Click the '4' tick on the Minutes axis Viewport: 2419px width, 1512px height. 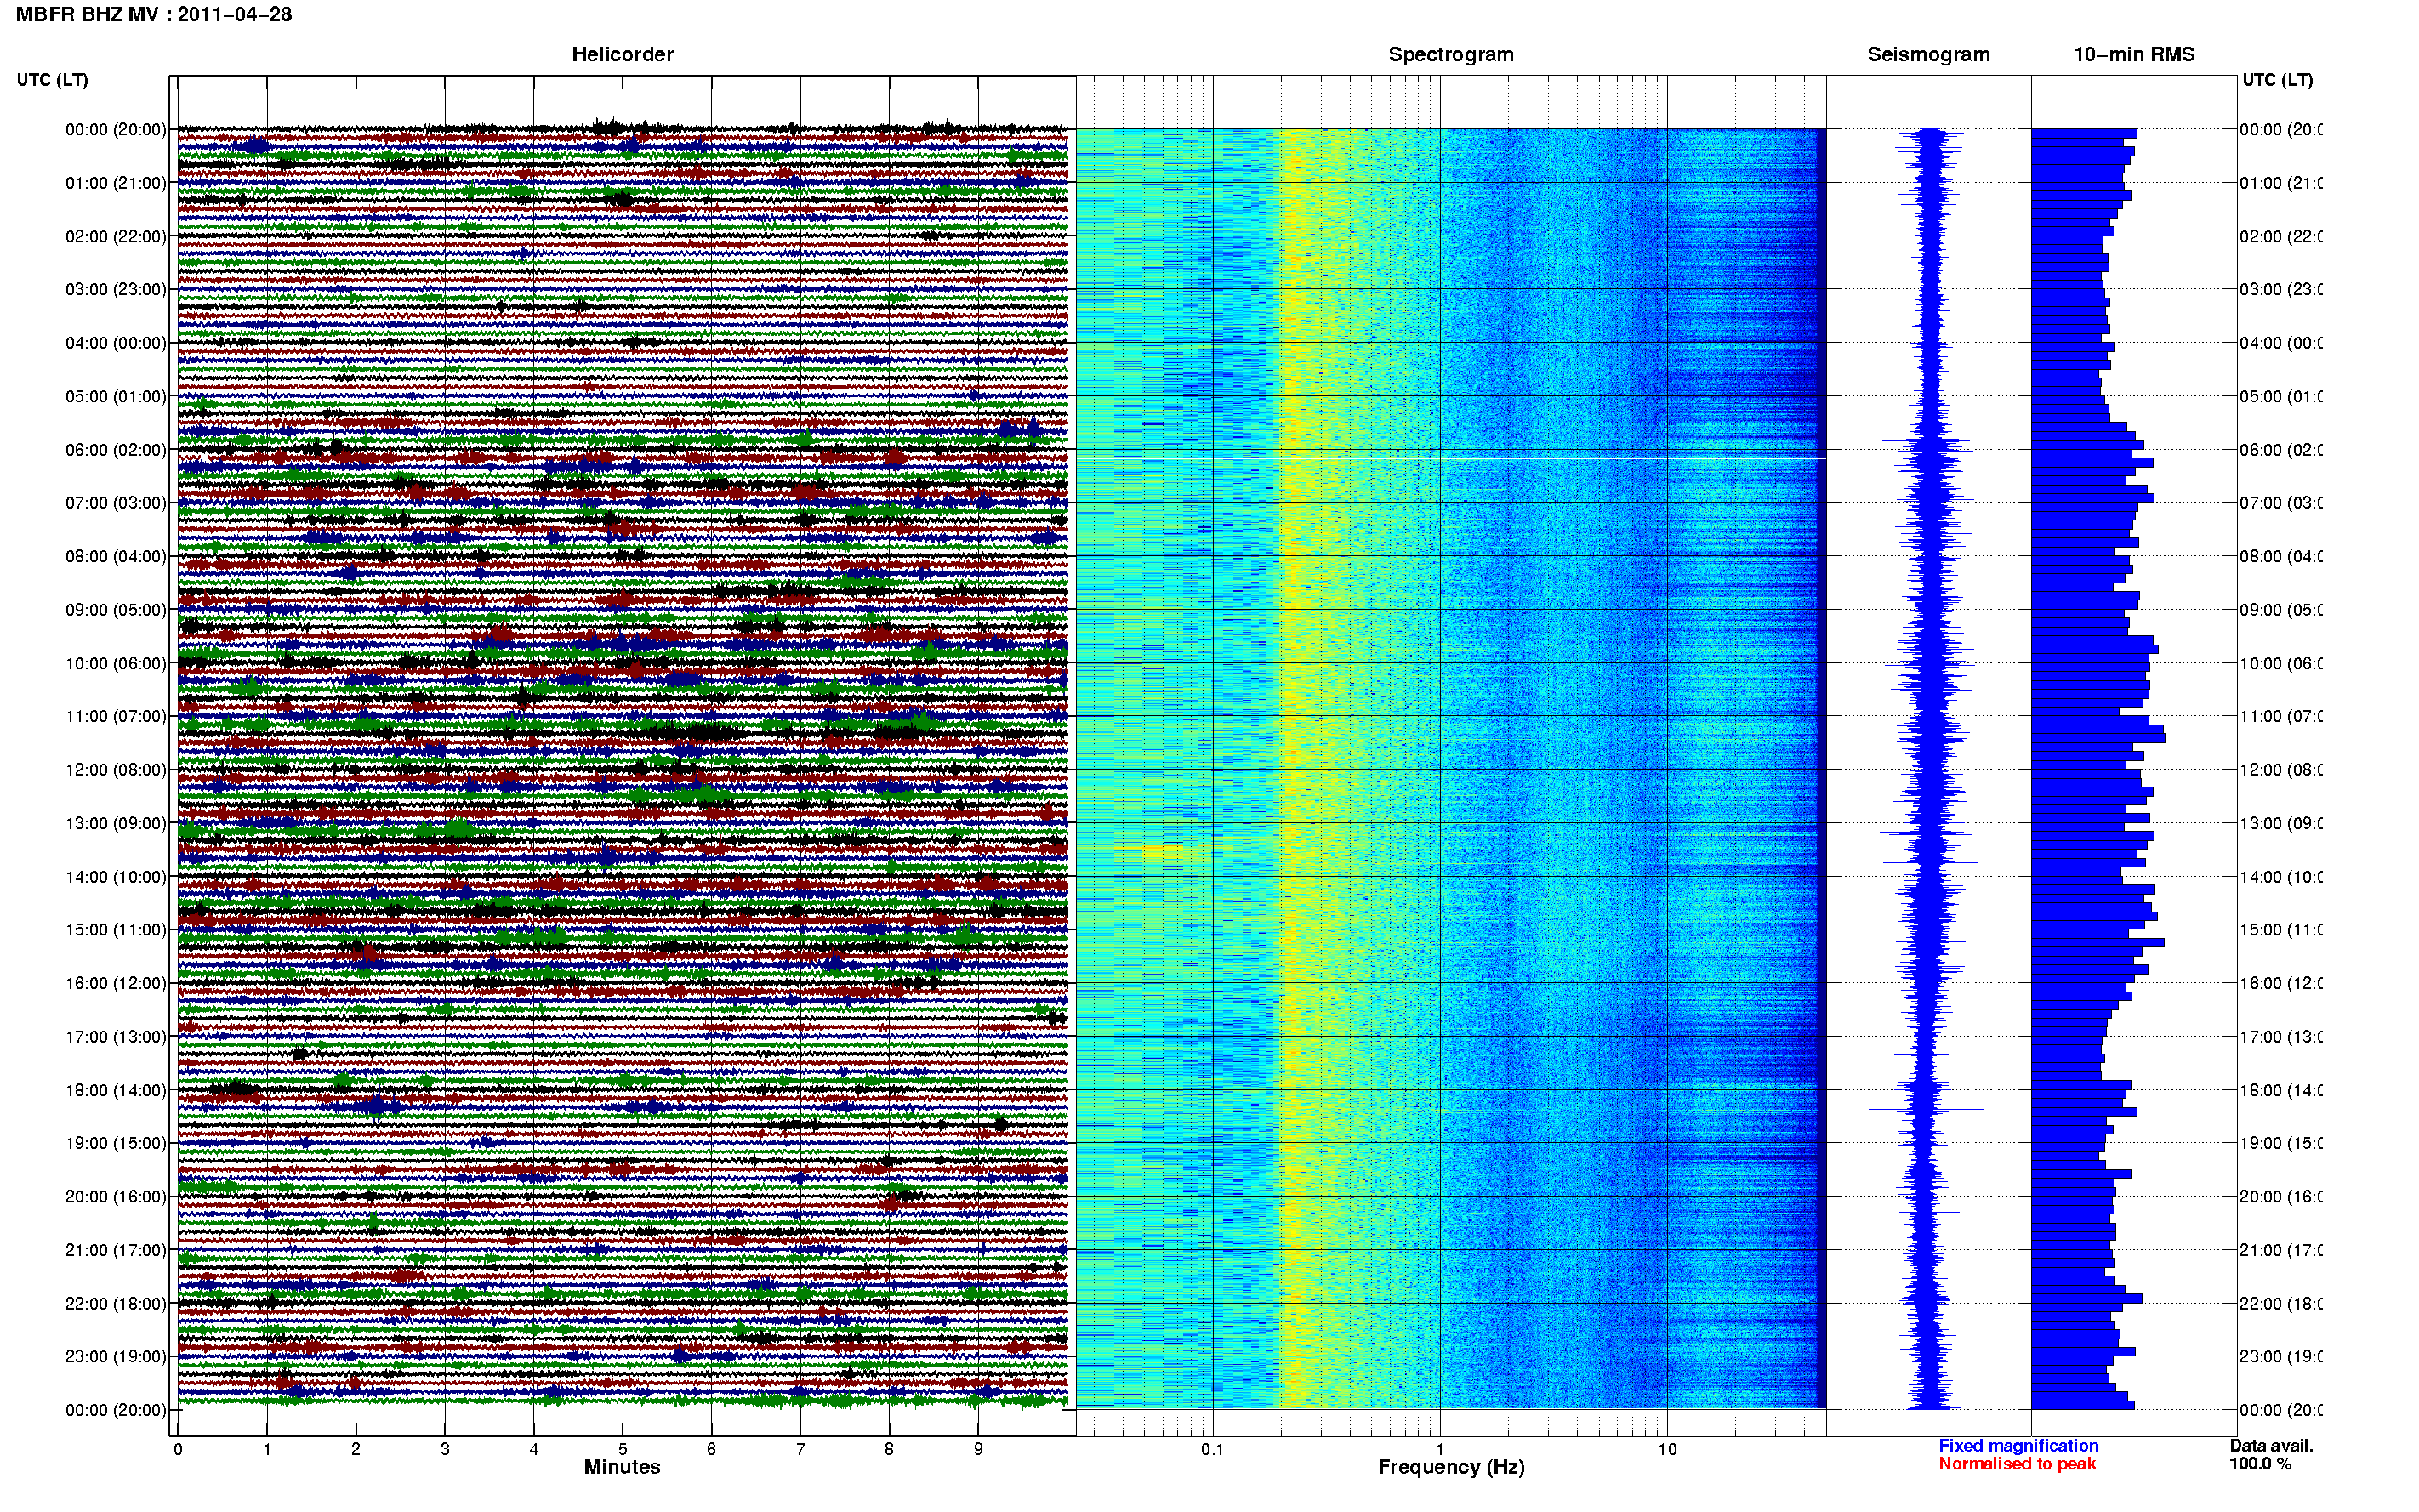click(534, 1449)
